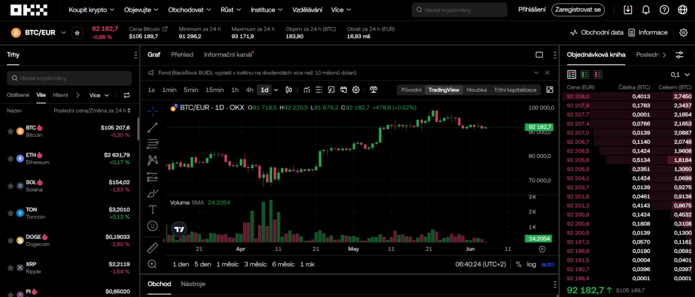This screenshot has width=695, height=297.
Task: Click the chart window layout icon
Action: 540,55
